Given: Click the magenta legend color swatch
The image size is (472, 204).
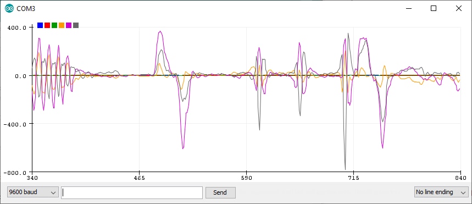Looking at the screenshot, I should coord(69,25).
